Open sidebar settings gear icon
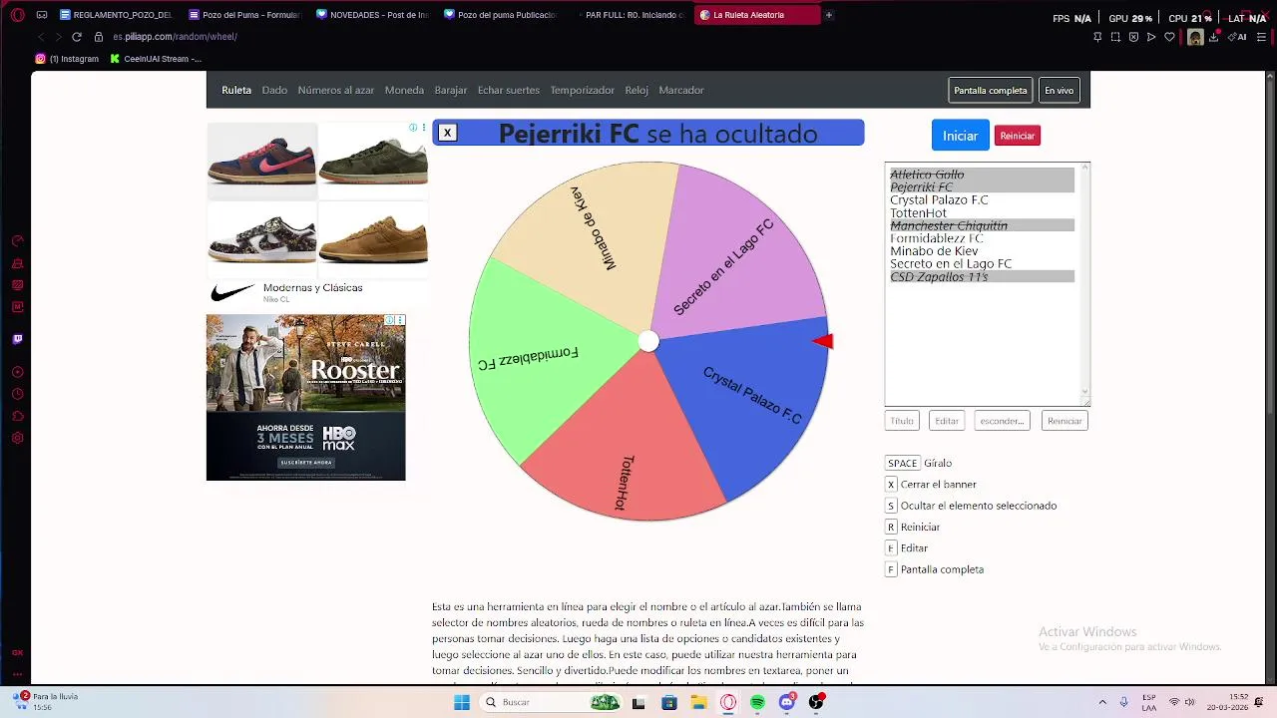 (17, 438)
